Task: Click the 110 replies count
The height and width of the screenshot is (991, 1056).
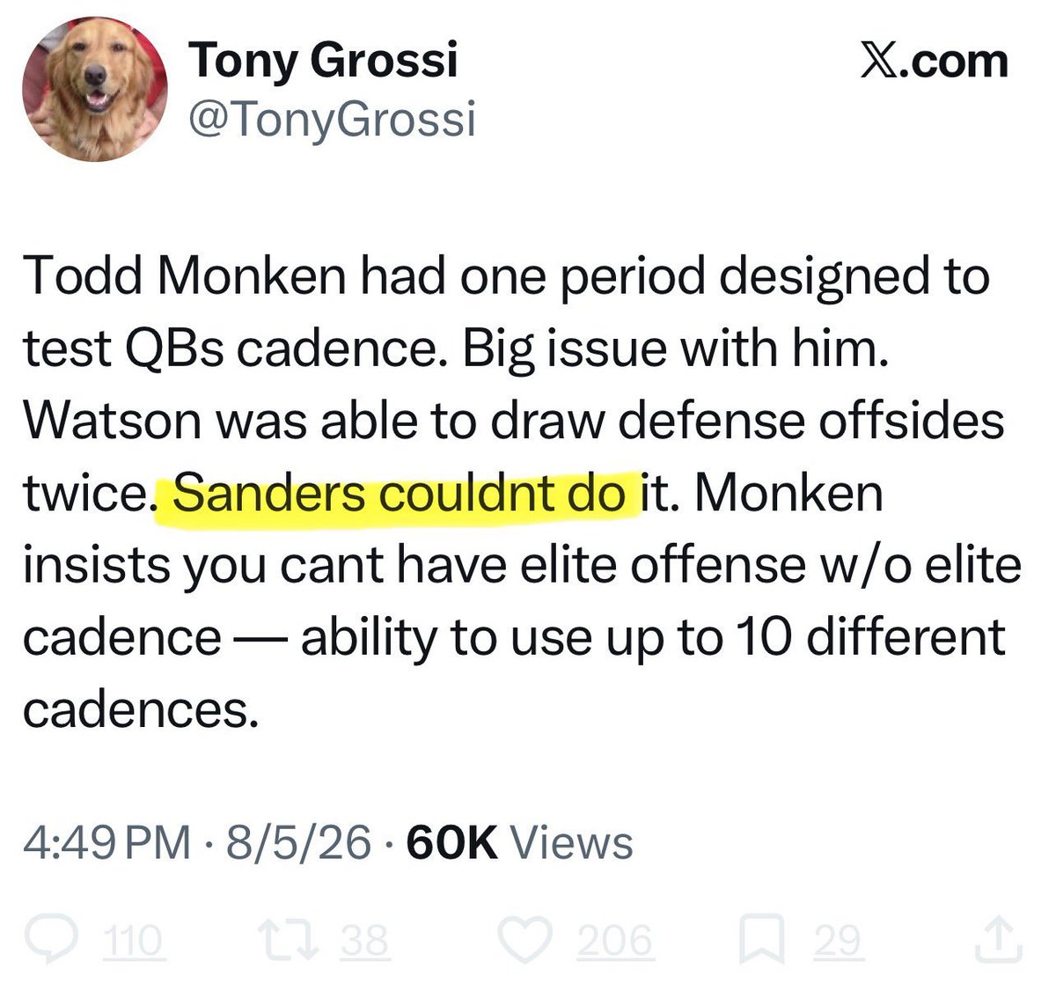Action: pyautogui.click(x=135, y=941)
